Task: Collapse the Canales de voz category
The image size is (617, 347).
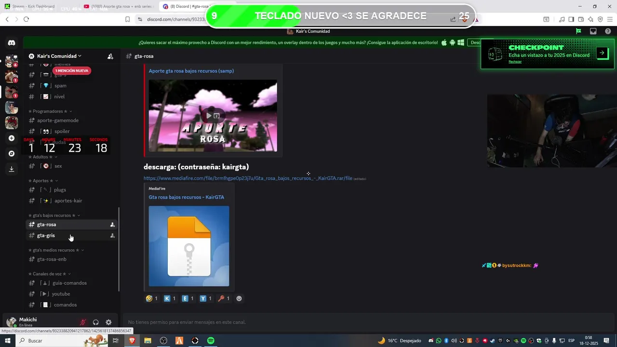Action: point(50,274)
